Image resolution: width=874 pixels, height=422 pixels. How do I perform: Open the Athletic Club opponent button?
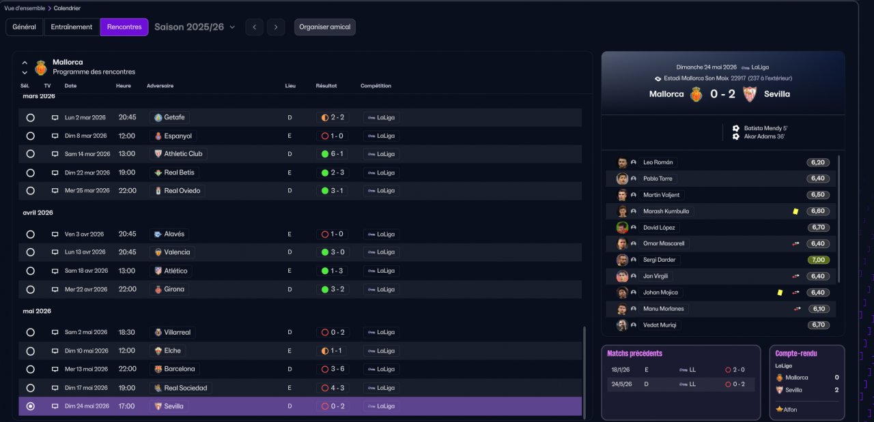(178, 154)
